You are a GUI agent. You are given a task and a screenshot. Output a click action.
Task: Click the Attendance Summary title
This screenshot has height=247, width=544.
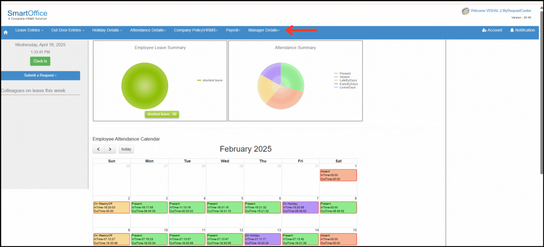tap(295, 48)
